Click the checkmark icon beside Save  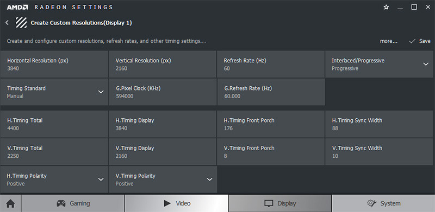click(x=412, y=41)
